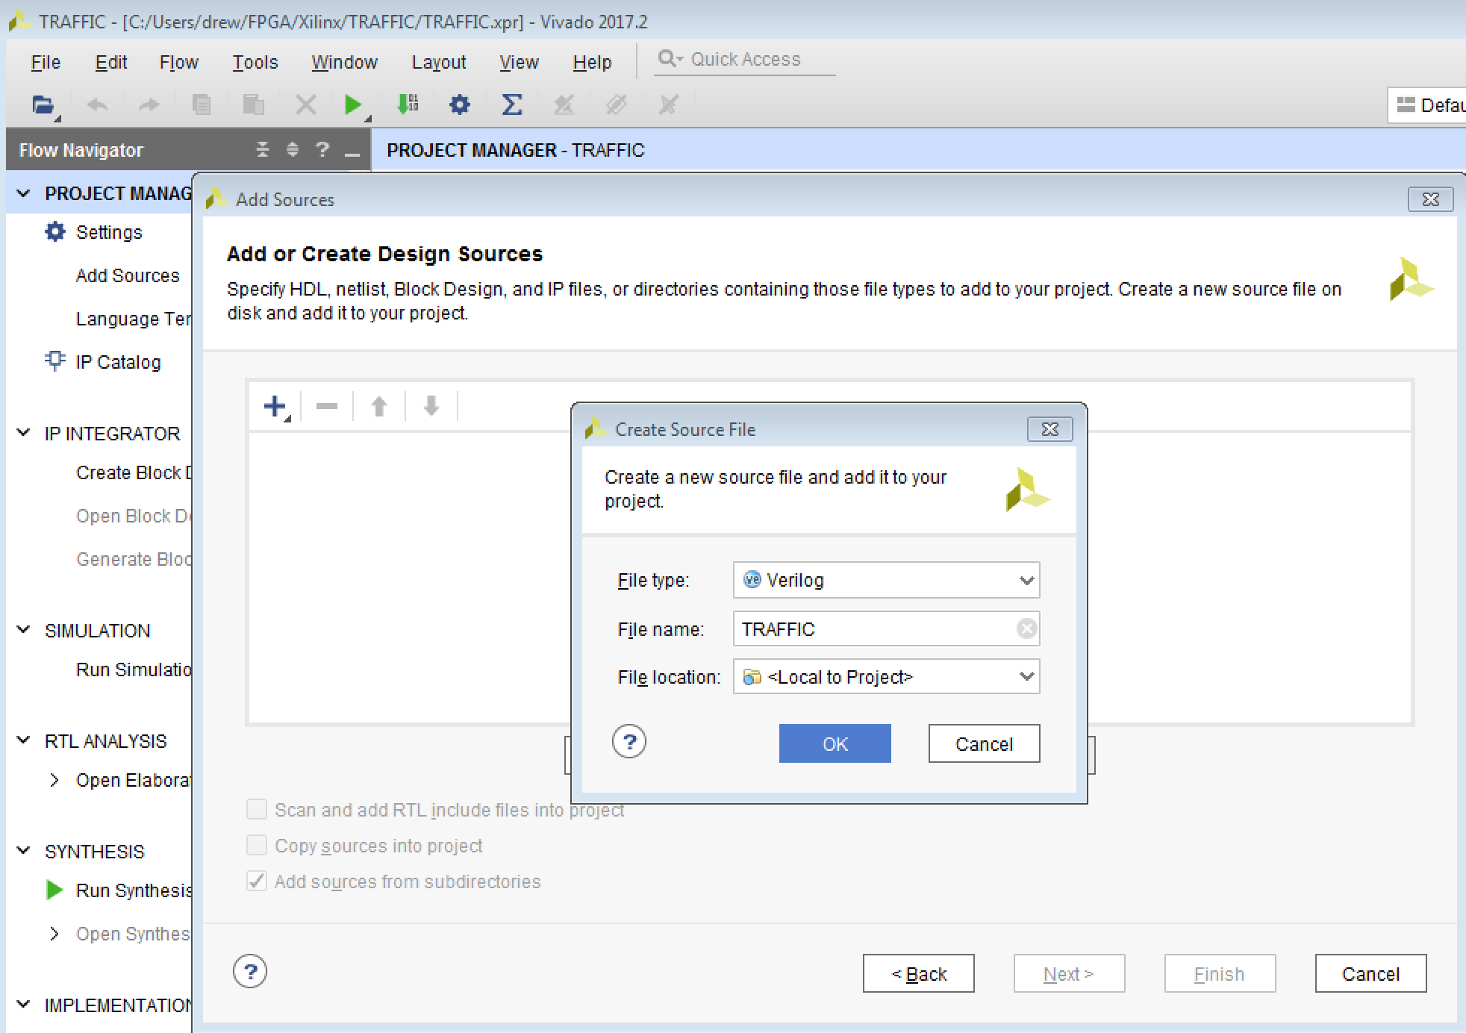
Task: Click Language Templates in Flow Navigator
Action: click(134, 319)
